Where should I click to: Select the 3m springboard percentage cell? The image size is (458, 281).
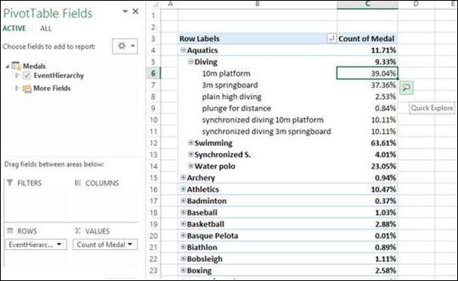pos(367,85)
